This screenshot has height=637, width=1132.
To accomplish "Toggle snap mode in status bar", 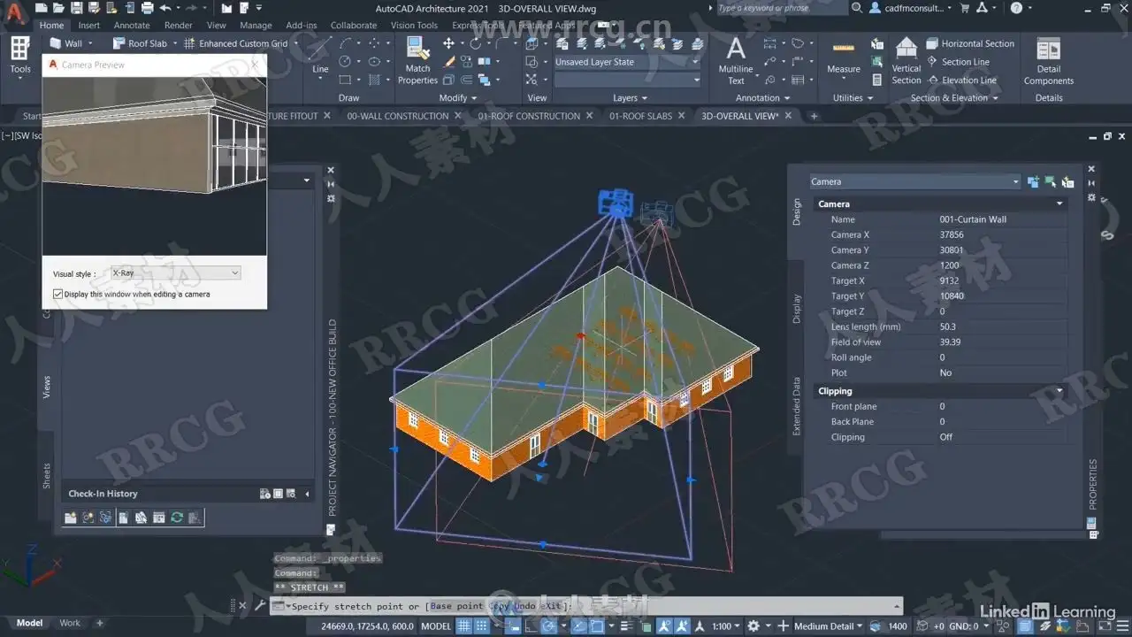I will pos(483,626).
